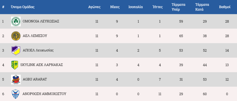Click the Ισοπαλία column header

pyautogui.click(x=136, y=7)
